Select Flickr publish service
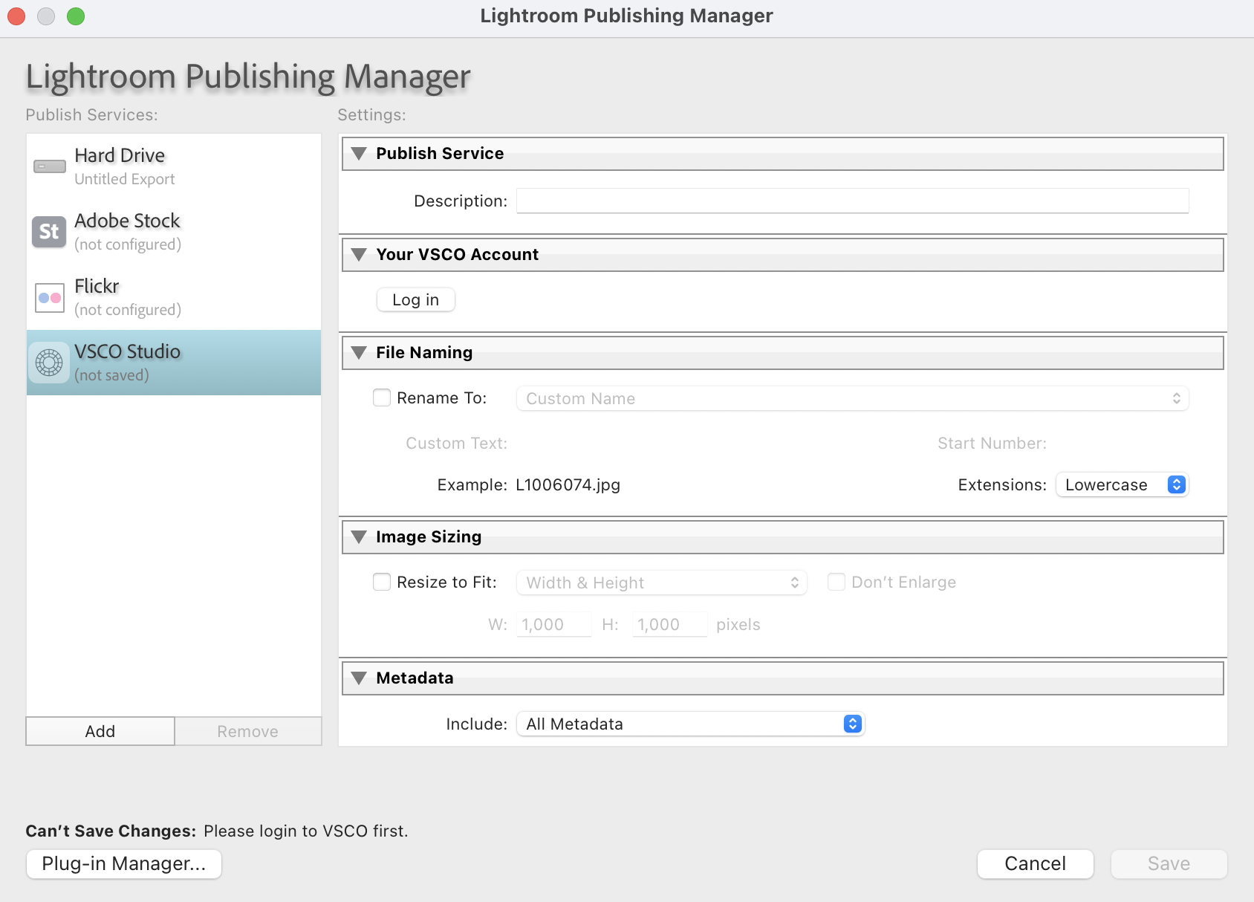Image resolution: width=1254 pixels, height=902 pixels. [x=174, y=297]
